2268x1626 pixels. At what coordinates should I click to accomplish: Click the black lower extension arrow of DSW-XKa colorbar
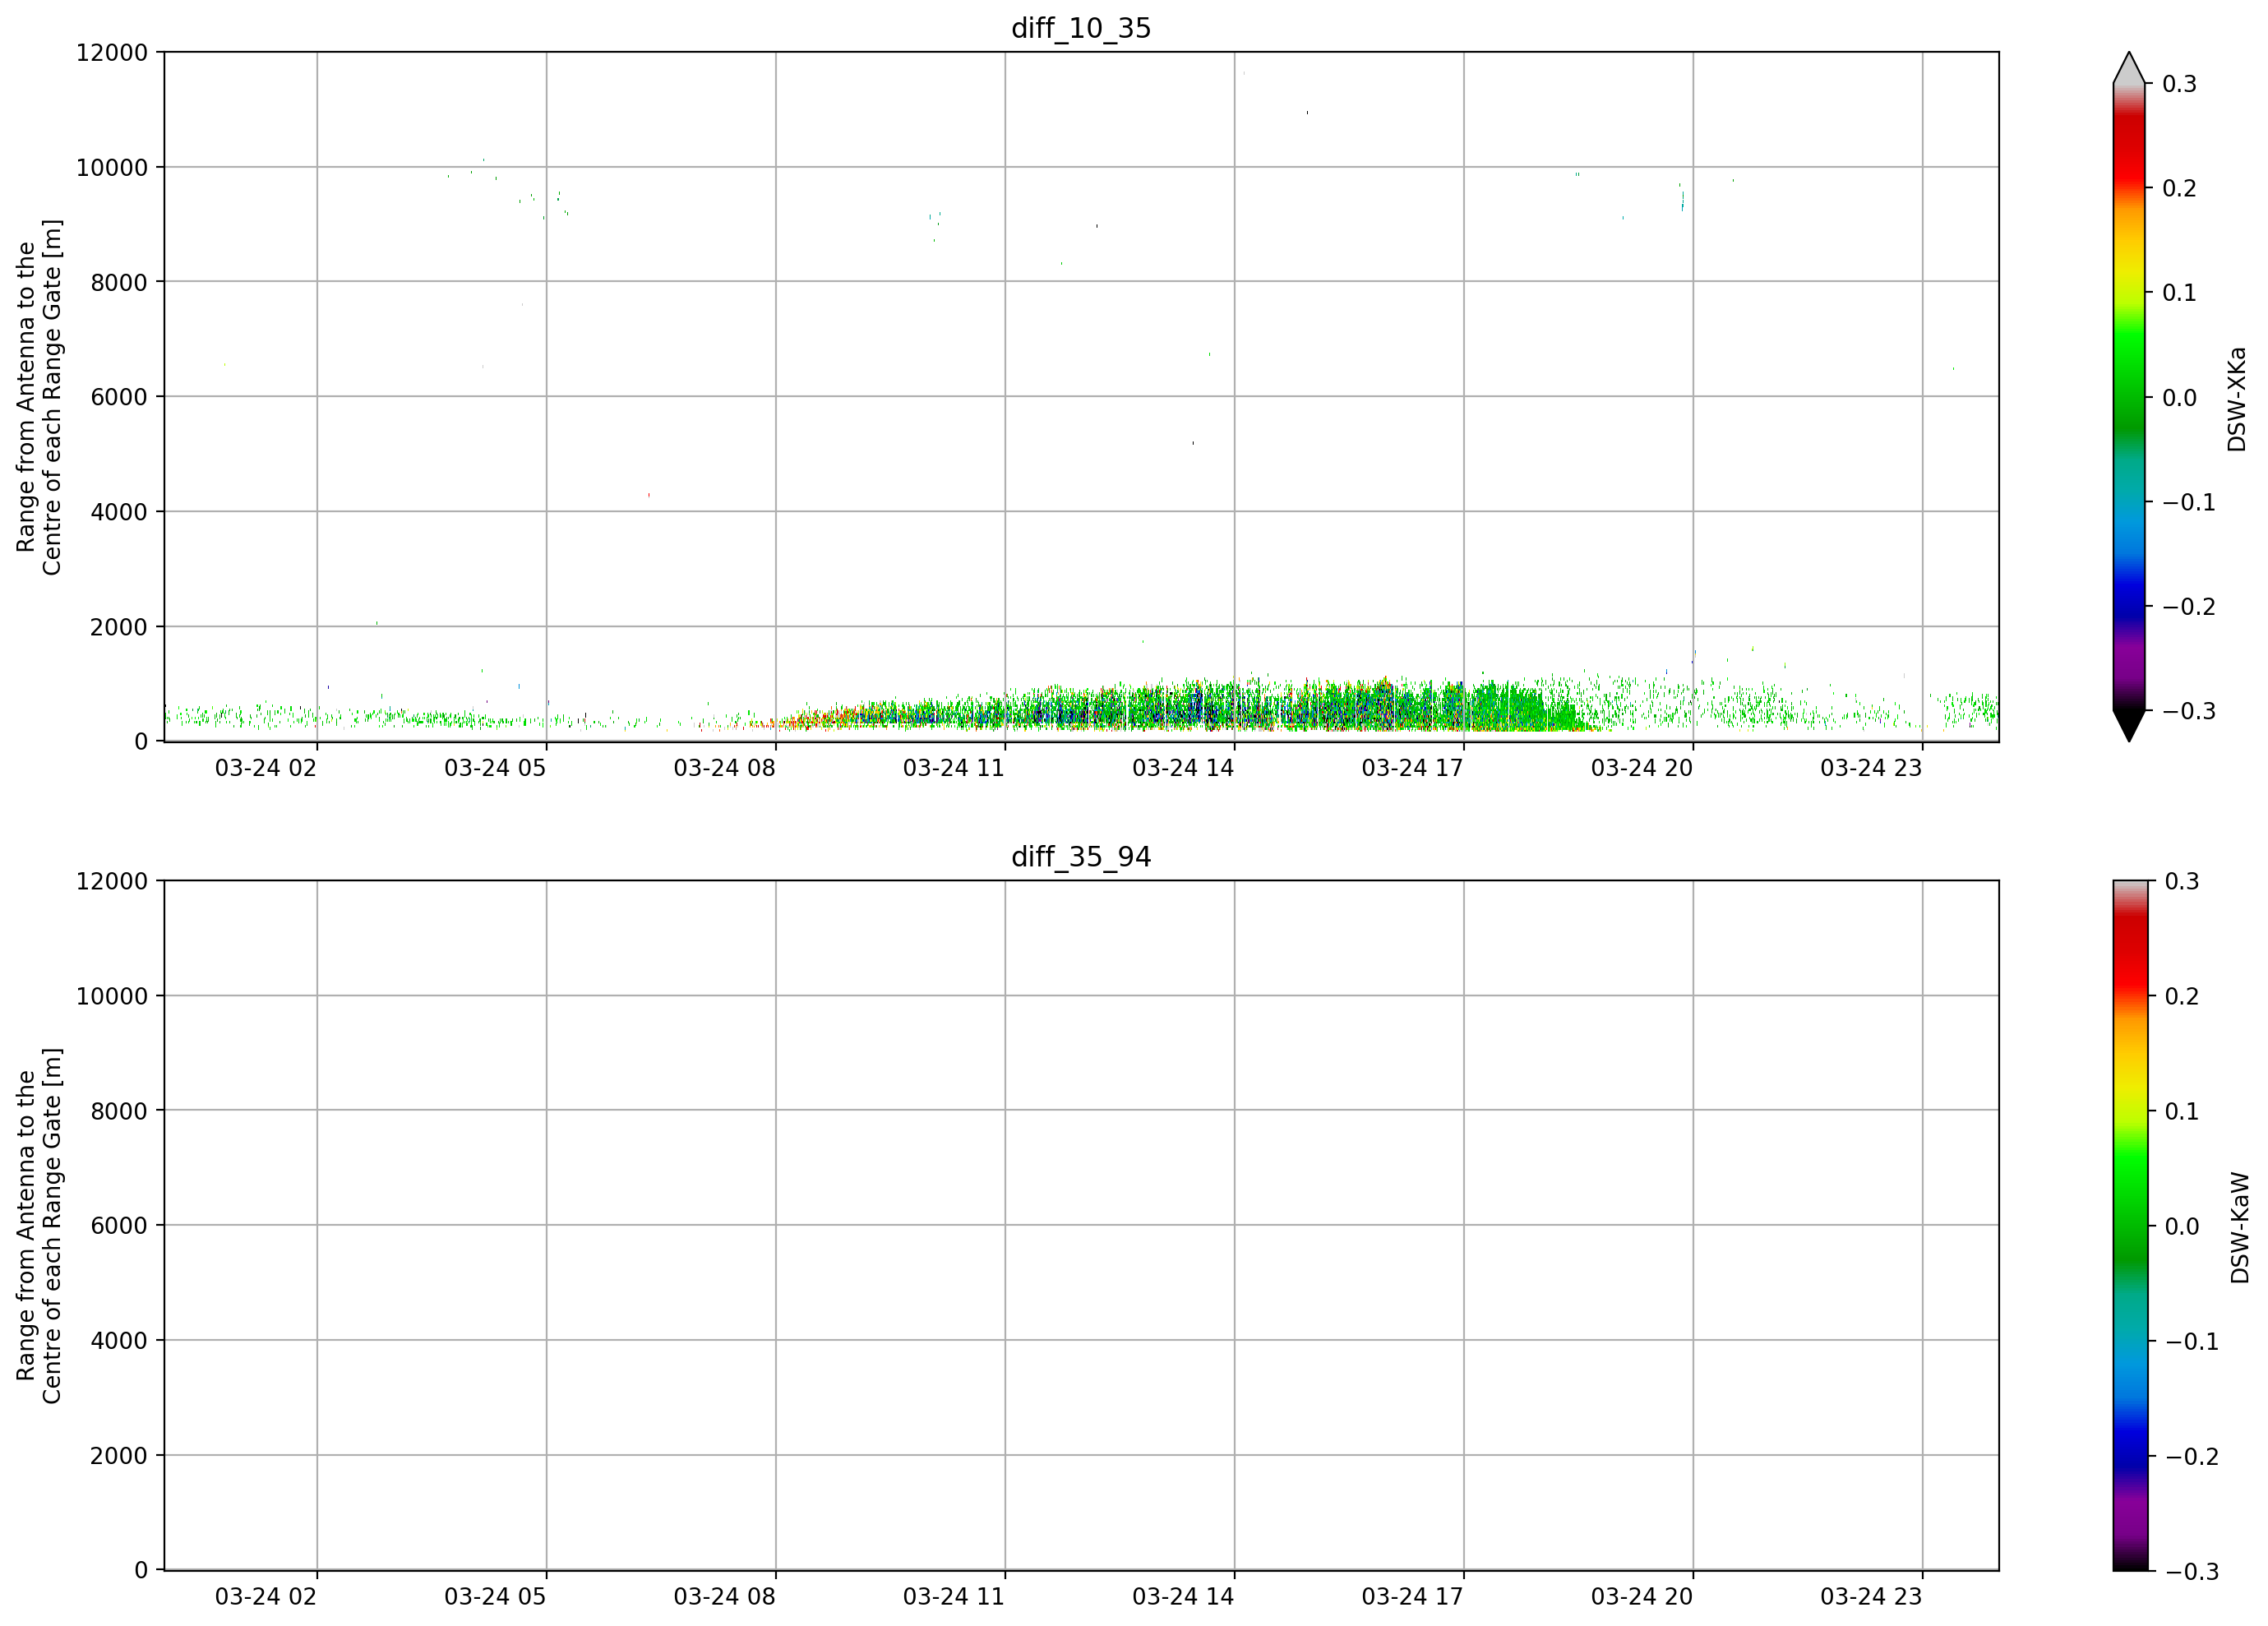[2129, 726]
